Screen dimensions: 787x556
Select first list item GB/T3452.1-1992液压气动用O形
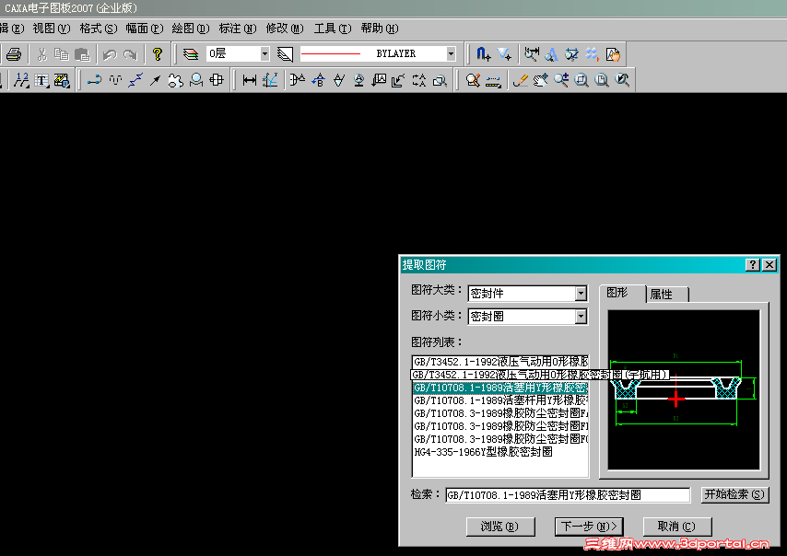500,362
